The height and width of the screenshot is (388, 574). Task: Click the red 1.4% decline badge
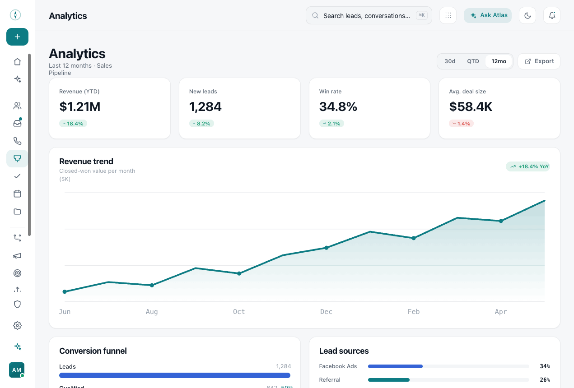(461, 124)
